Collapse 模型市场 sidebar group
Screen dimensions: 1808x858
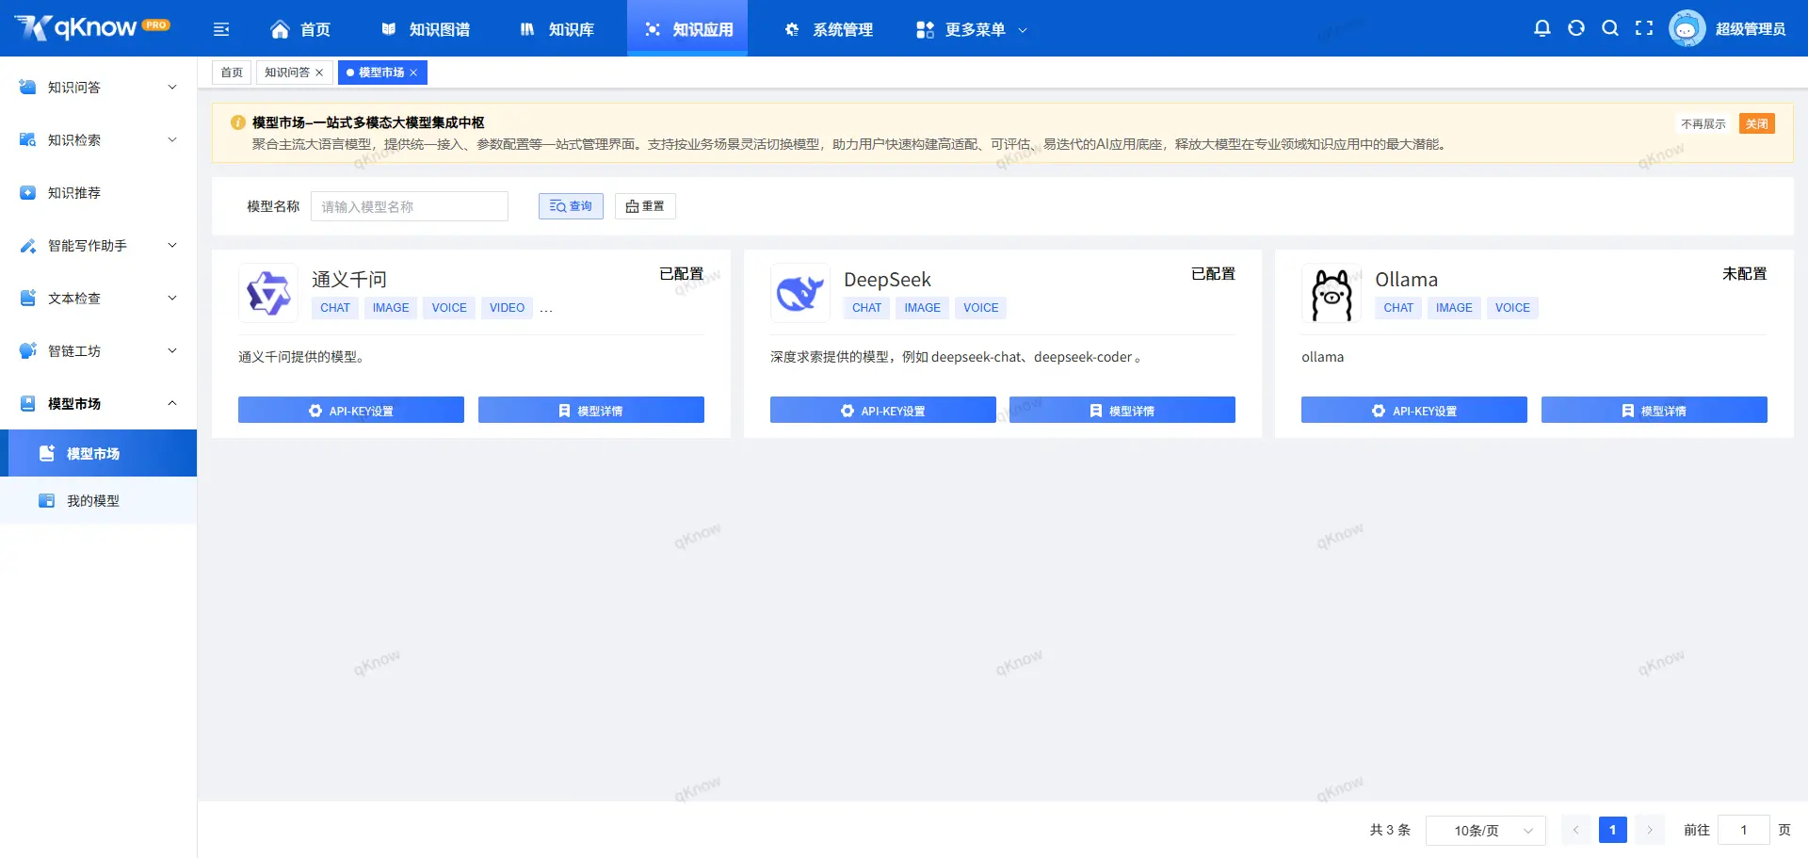tap(98, 403)
